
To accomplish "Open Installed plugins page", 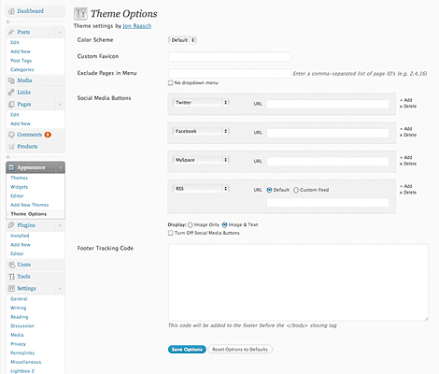I will (x=20, y=236).
